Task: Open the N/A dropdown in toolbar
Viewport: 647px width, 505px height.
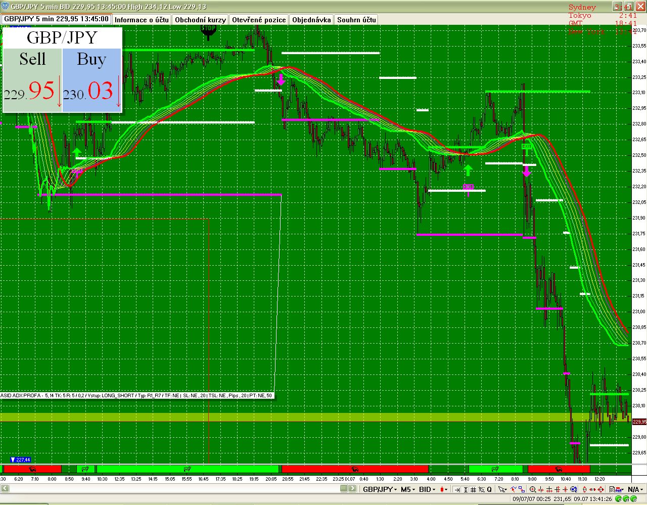Action: click(636, 489)
